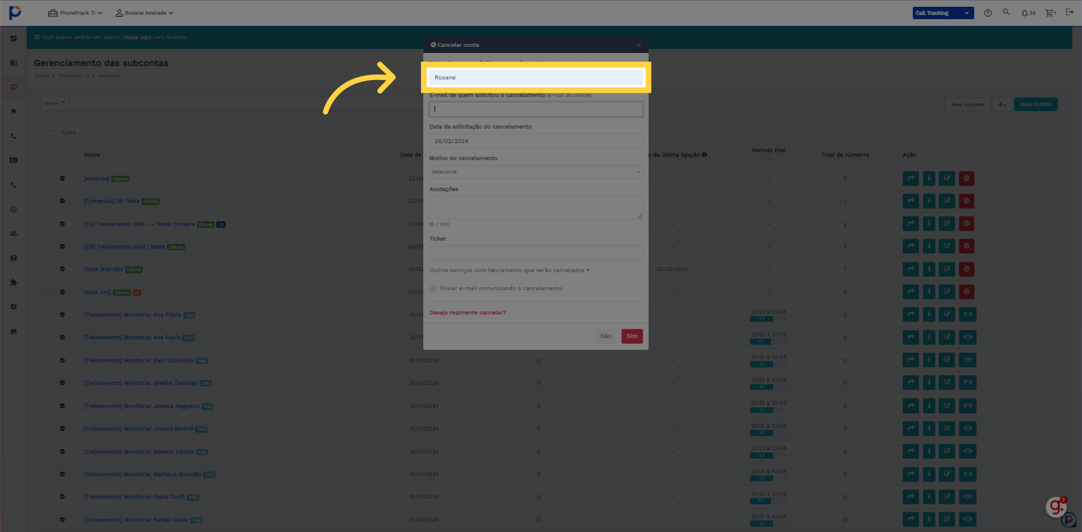Image resolution: width=1082 pixels, height=532 pixels.
Task: Open the user icon dropdown beside Nova subconta
Action: 1002,104
